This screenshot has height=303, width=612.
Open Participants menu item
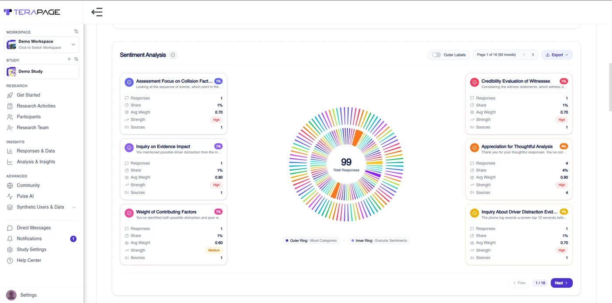(x=28, y=117)
